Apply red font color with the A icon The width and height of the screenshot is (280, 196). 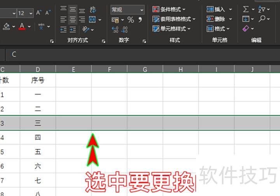click(x=22, y=26)
